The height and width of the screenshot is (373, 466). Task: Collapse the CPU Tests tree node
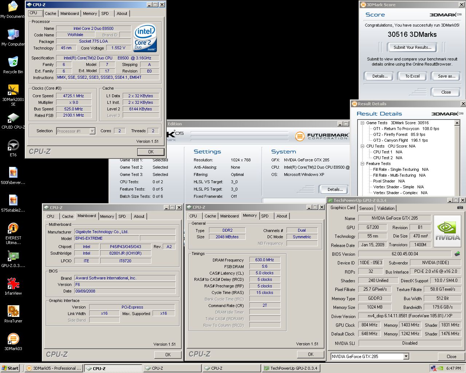(363, 146)
